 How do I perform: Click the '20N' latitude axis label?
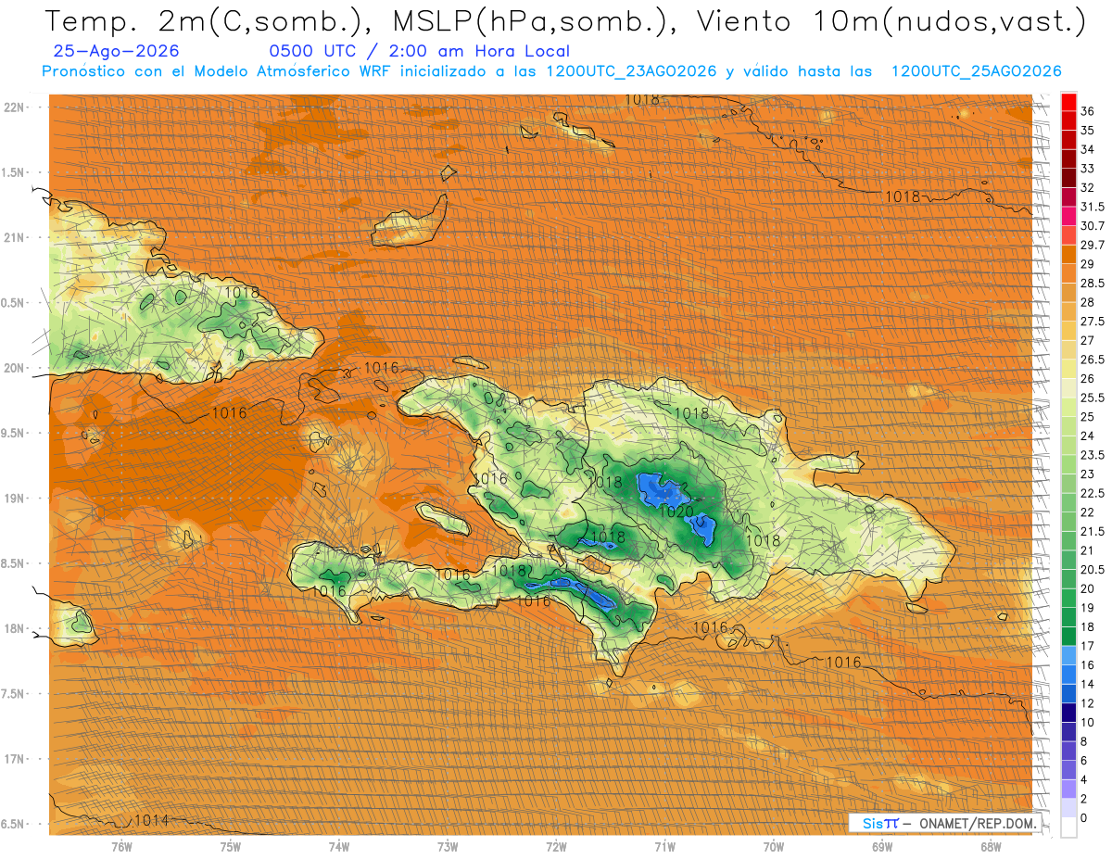tap(15, 368)
